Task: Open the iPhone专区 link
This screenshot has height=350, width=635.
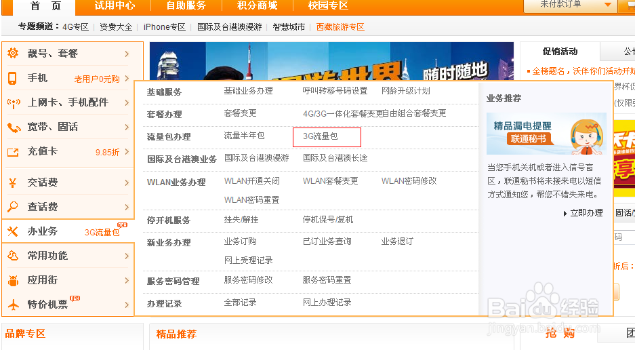Action: click(165, 27)
